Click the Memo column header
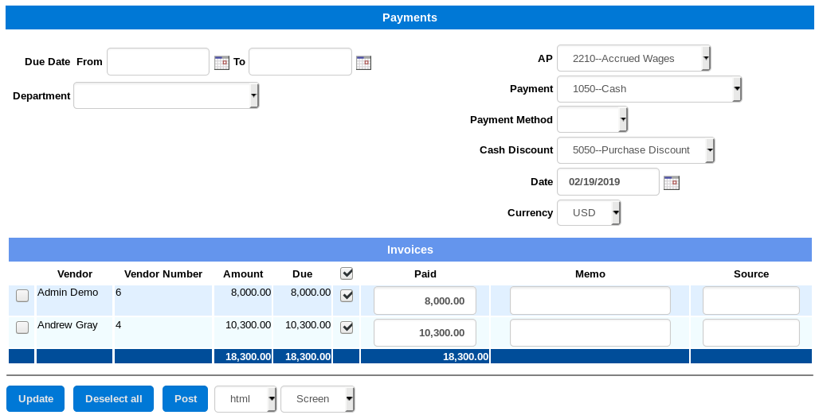 (x=590, y=274)
